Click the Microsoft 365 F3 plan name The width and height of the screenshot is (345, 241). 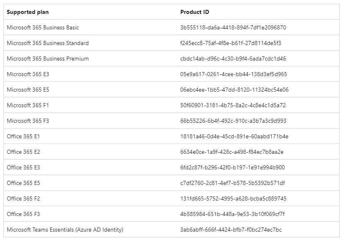click(28, 121)
